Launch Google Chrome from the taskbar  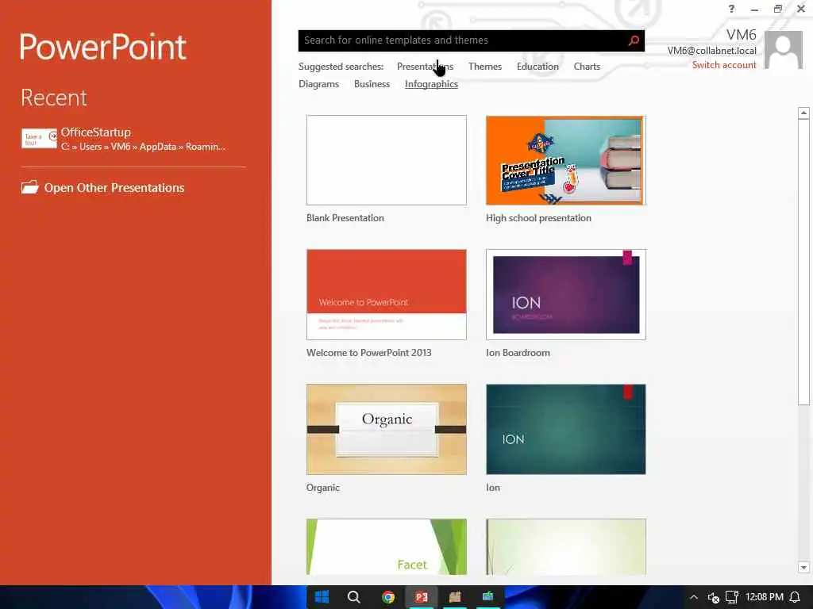387,596
